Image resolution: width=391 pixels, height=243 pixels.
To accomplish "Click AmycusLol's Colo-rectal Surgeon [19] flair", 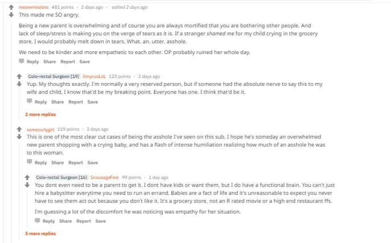I will coord(54,76).
